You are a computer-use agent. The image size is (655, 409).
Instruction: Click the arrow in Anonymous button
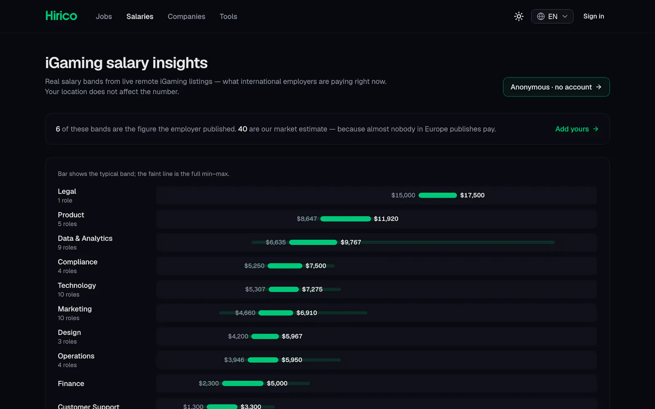(599, 87)
